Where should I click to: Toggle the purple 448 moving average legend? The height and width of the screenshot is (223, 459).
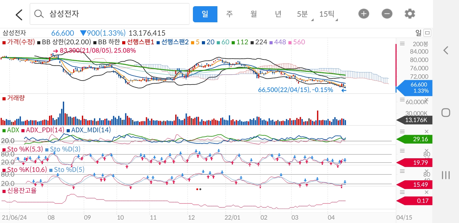pyautogui.click(x=278, y=42)
